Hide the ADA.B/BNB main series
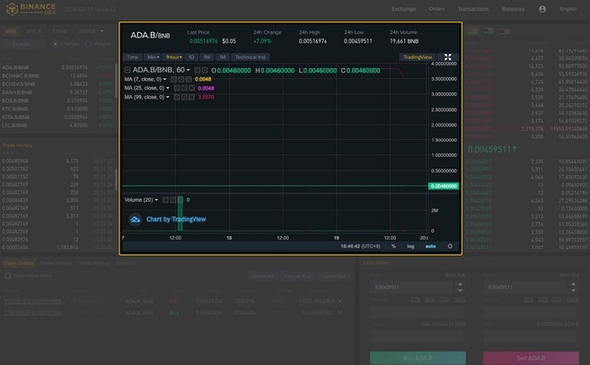The height and width of the screenshot is (365, 590). 198,70
